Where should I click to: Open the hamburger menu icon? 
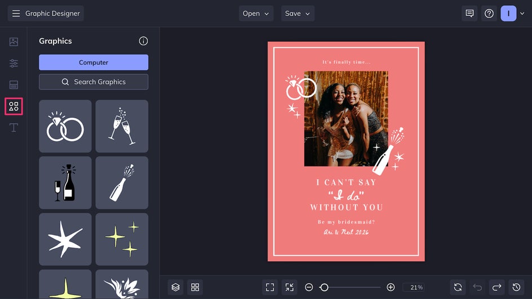(16, 13)
